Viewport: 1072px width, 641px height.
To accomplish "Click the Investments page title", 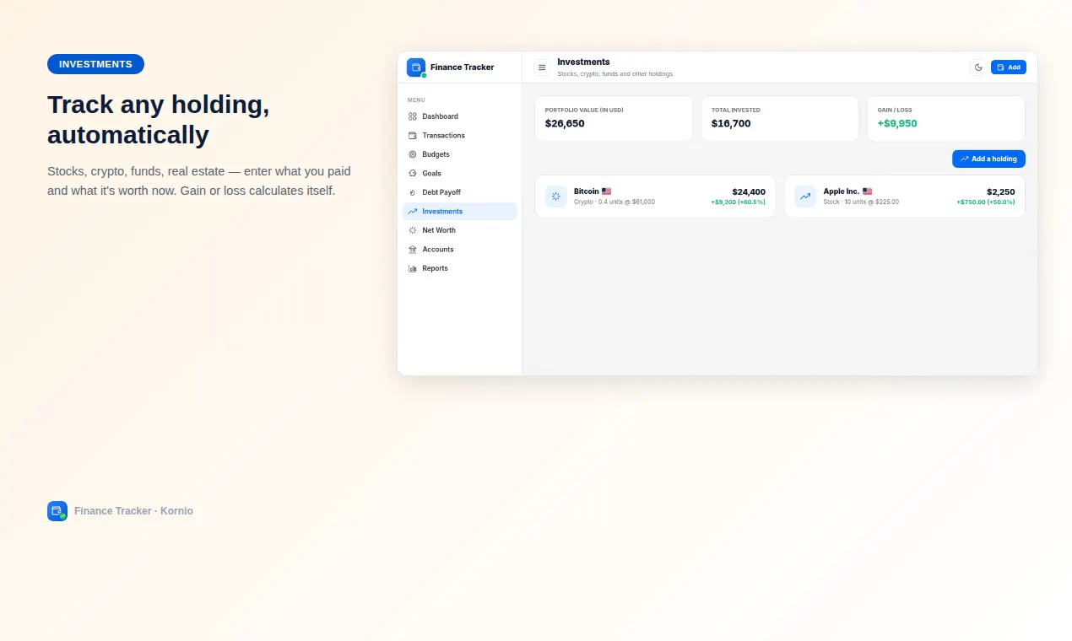I will tap(583, 62).
